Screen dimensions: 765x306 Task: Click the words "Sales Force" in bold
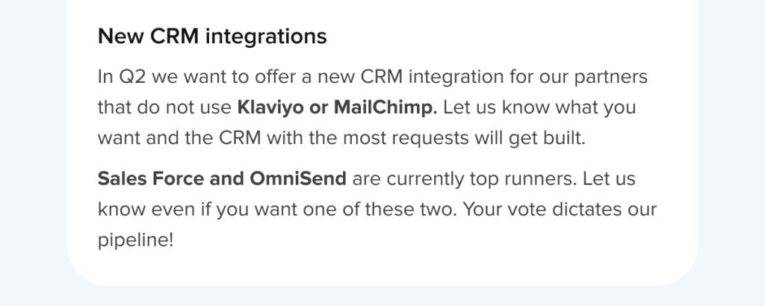151,178
